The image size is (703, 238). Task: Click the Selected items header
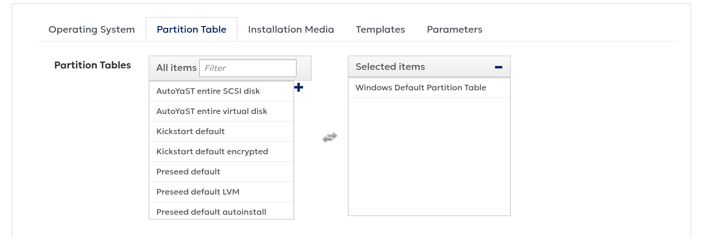point(390,66)
